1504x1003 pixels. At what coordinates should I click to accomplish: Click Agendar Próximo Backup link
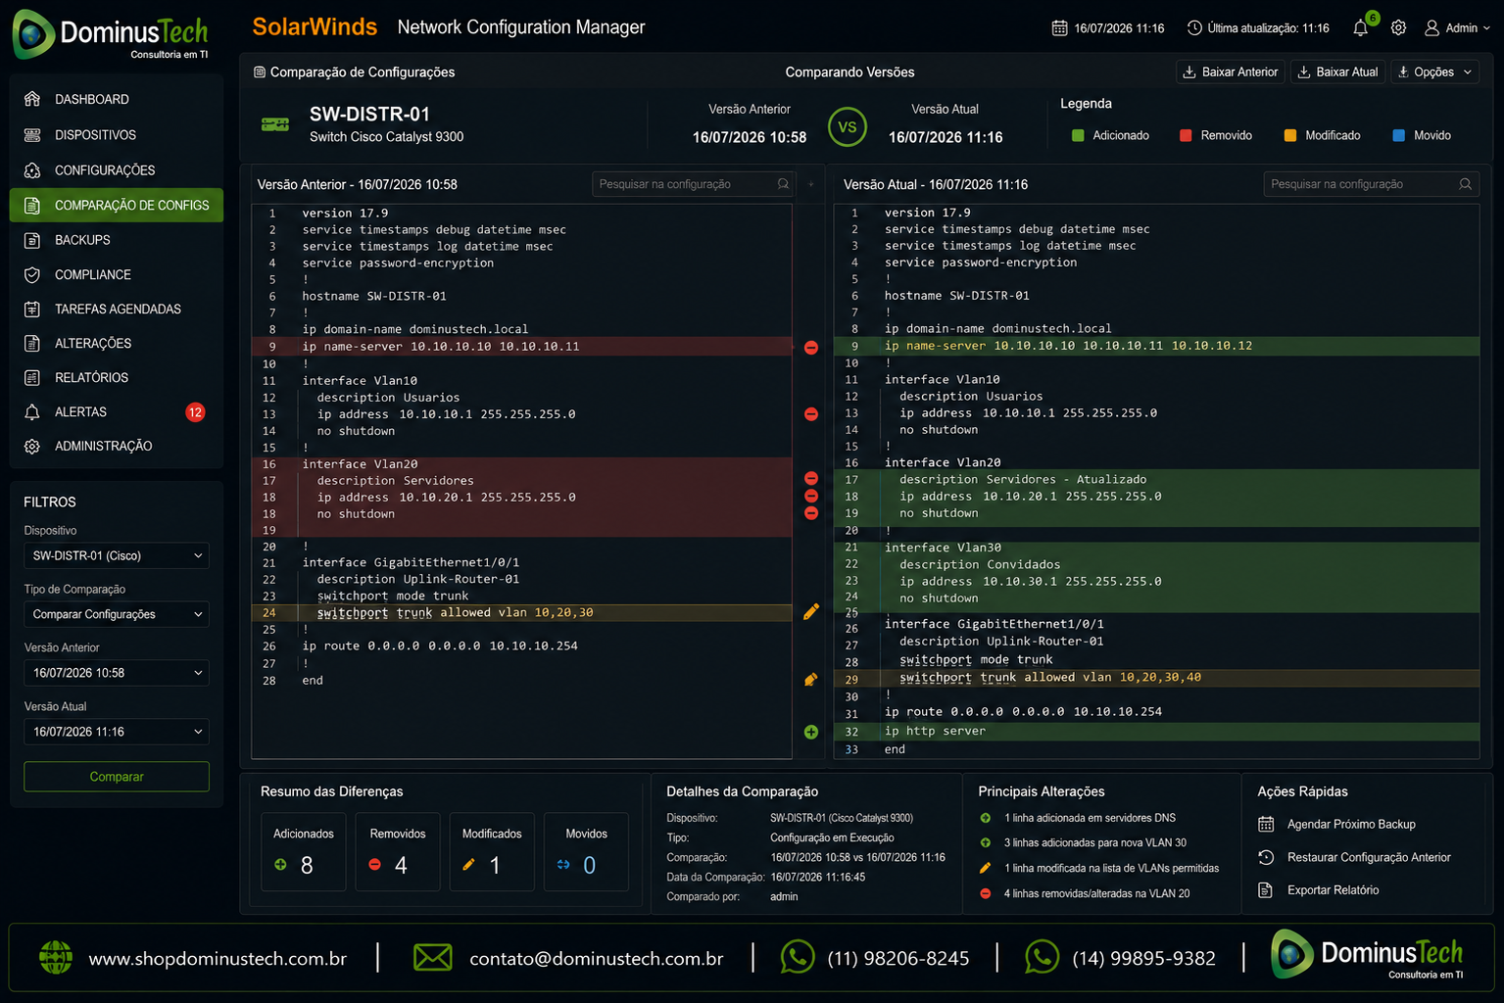coord(1351,825)
